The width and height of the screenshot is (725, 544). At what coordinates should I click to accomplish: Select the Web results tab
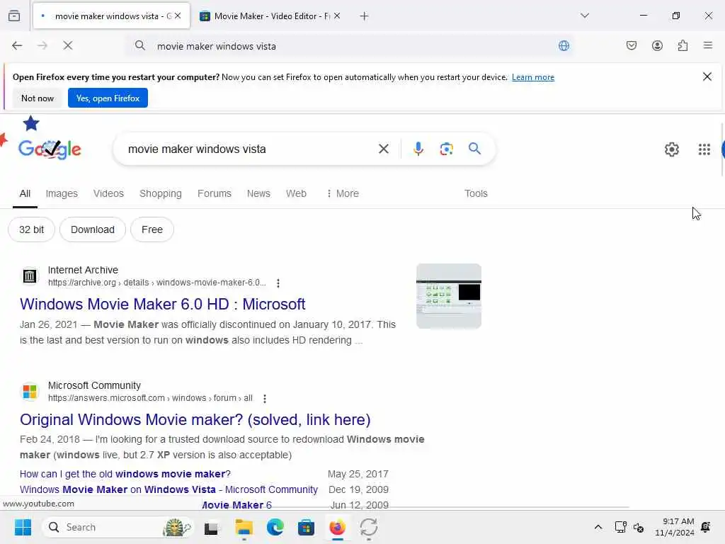pyautogui.click(x=296, y=193)
